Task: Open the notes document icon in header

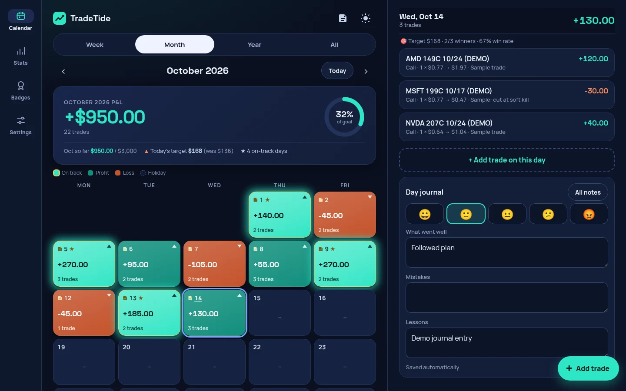Action: [x=343, y=18]
